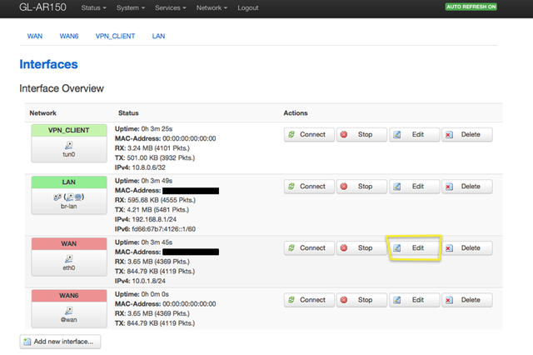Switch to the LAN tab

click(158, 36)
